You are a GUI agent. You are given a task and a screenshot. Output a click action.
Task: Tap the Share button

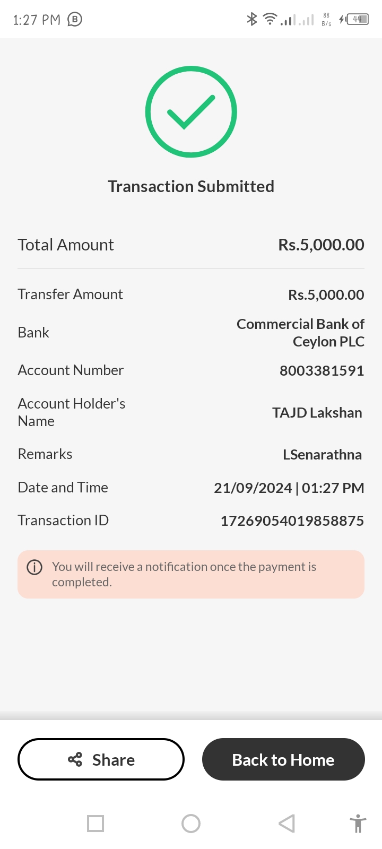tap(101, 759)
